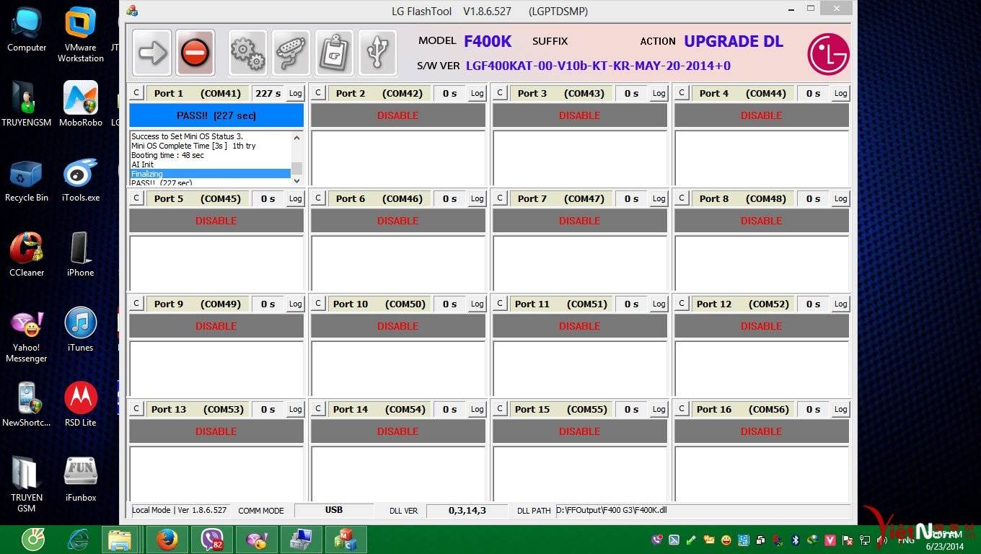Viewport: 981px width, 554px height.
Task: Select Recycle Bin desktop icon
Action: (x=27, y=180)
